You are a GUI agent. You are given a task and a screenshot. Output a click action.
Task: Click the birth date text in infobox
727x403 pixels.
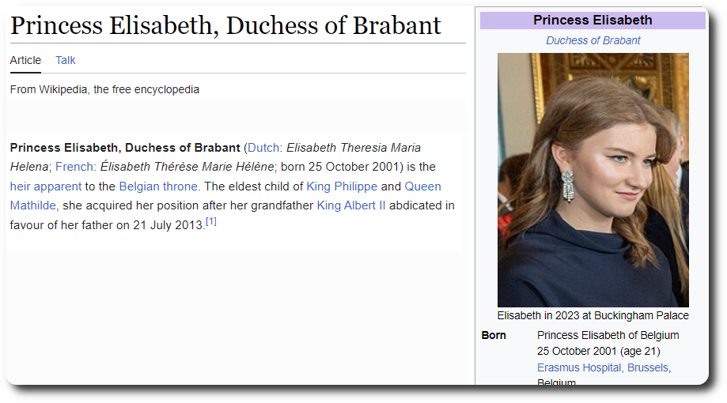(598, 351)
